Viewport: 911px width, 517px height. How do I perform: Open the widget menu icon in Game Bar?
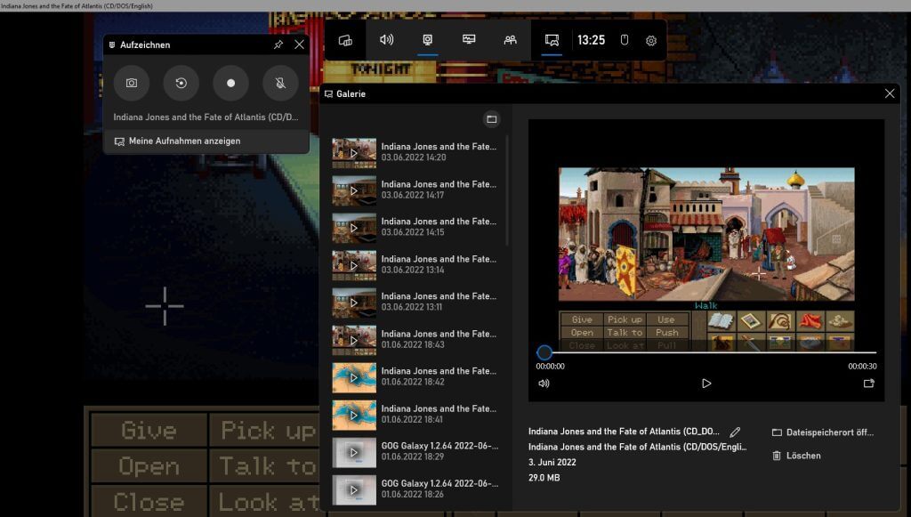coord(346,40)
